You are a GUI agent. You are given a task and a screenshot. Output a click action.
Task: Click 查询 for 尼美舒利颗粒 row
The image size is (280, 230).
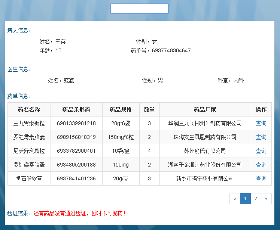[x=261, y=151]
